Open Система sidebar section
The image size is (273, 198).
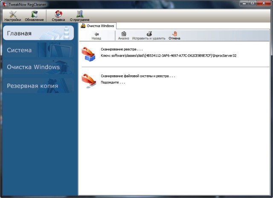click(38, 50)
